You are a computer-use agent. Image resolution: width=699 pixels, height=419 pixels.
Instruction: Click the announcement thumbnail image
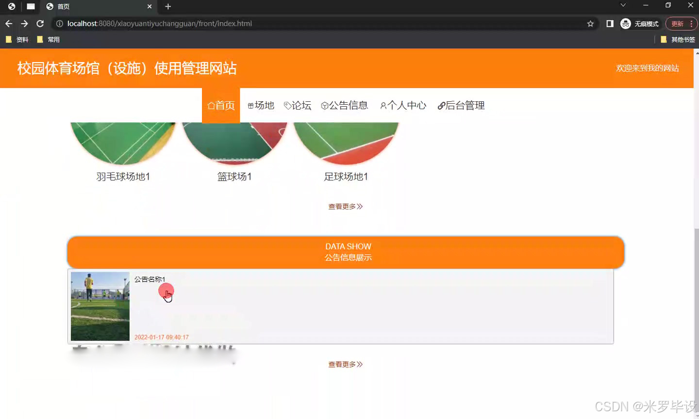[x=100, y=306]
